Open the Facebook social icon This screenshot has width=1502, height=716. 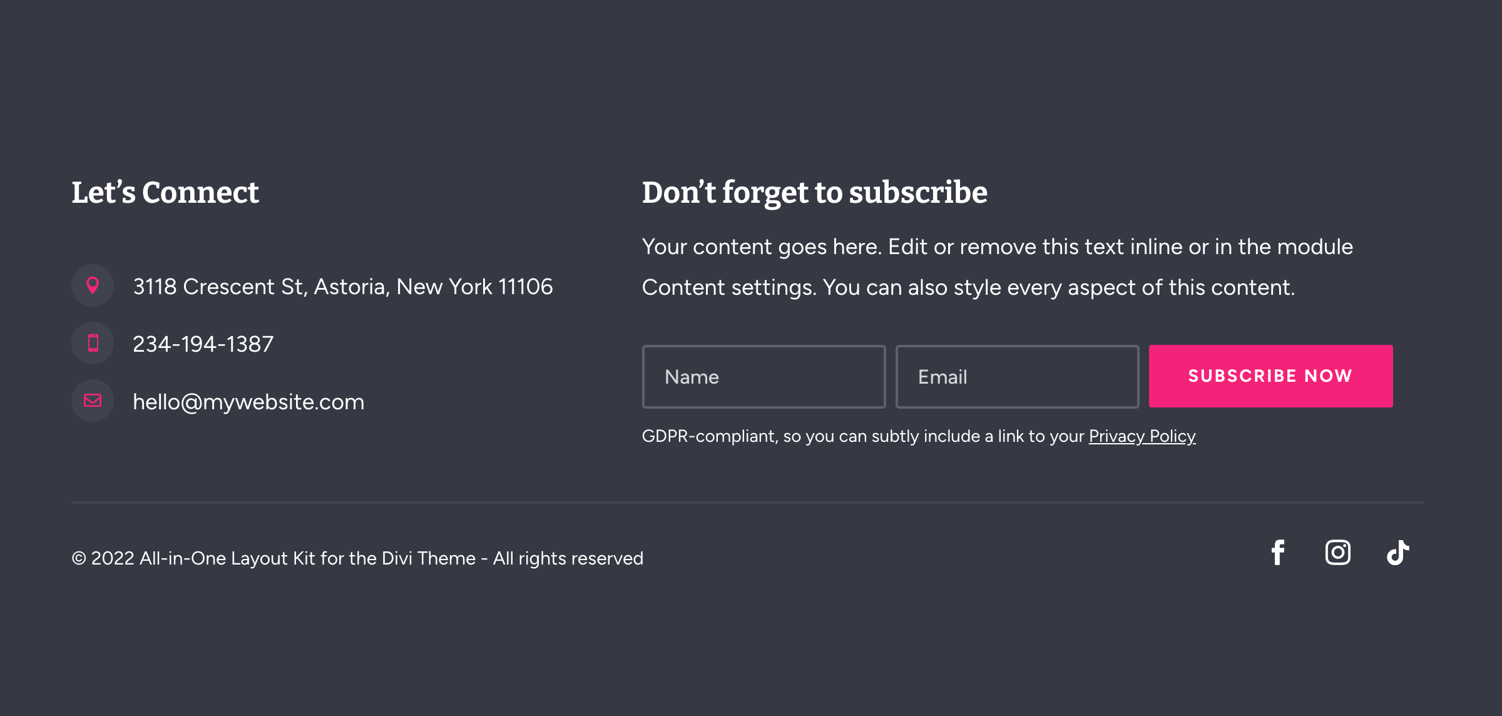(1278, 553)
